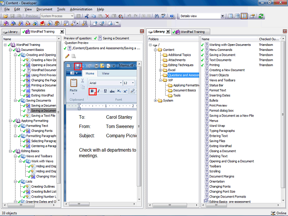This screenshot has width=288, height=216.
Task: Click the Cut scissors icon
Action: pos(87,16)
